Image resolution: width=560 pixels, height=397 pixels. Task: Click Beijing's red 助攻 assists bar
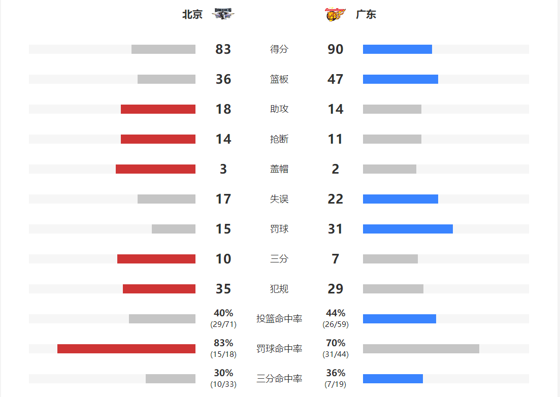pyautogui.click(x=158, y=109)
